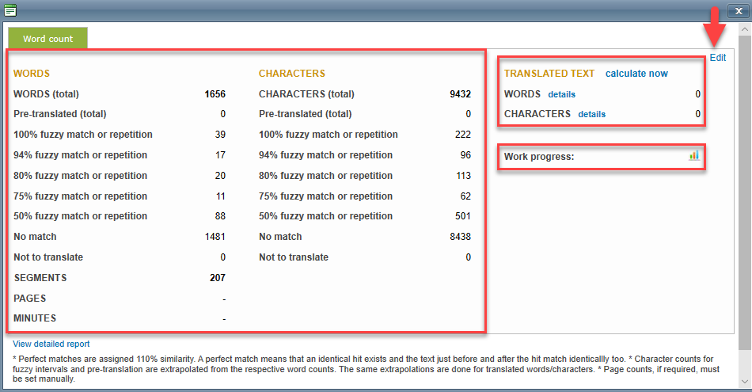Click the orange WORDS section heading
Screen dimensions: 752x392
click(32, 74)
